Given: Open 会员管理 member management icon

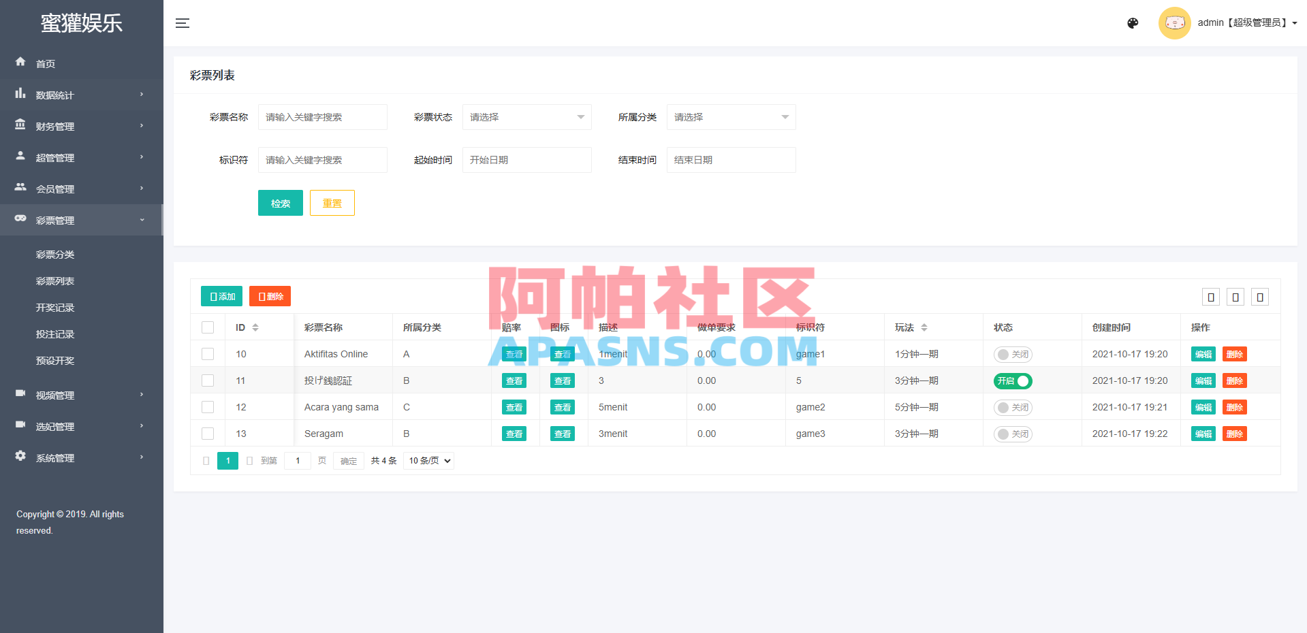Looking at the screenshot, I should 20,189.
